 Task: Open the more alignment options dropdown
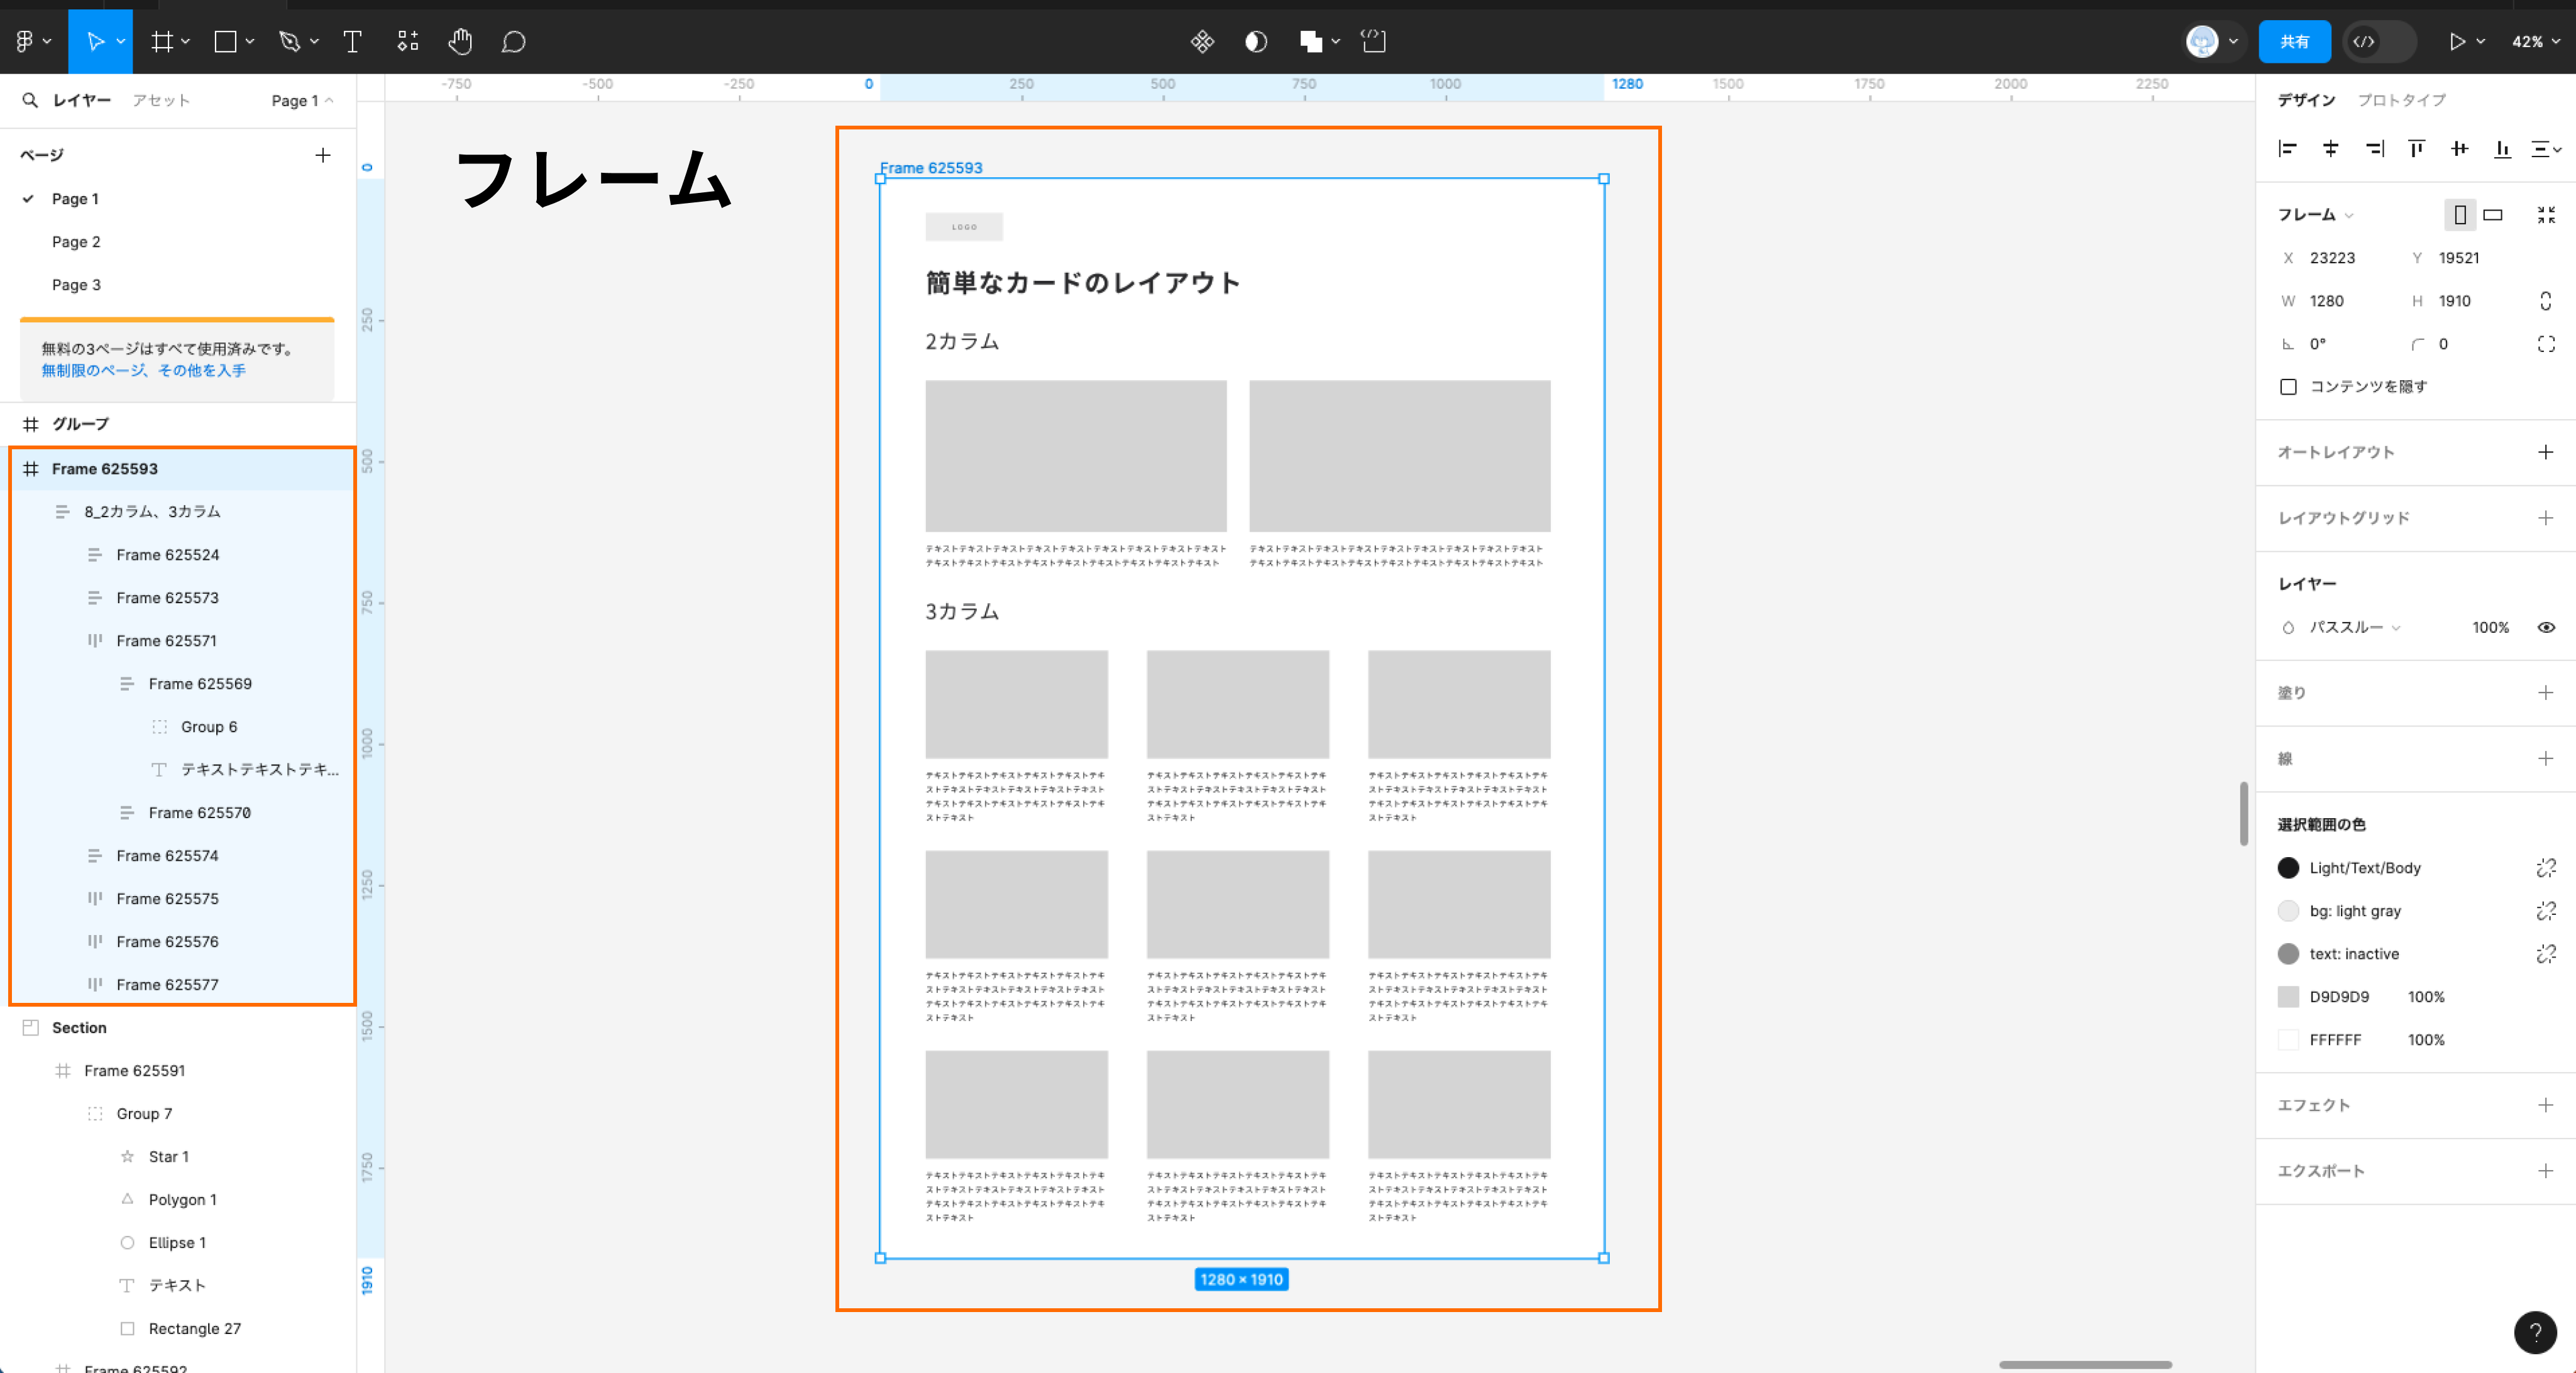pyautogui.click(x=2546, y=149)
